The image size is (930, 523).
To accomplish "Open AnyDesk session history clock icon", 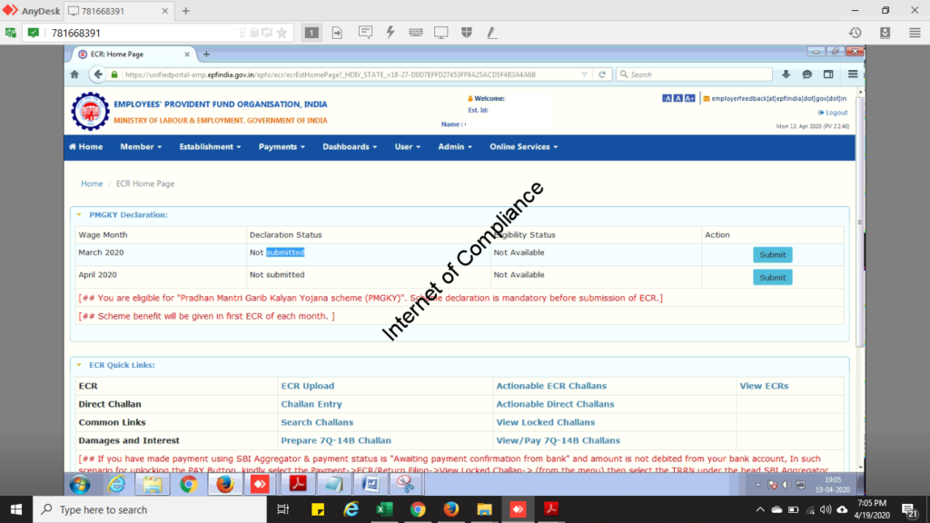I will click(855, 33).
